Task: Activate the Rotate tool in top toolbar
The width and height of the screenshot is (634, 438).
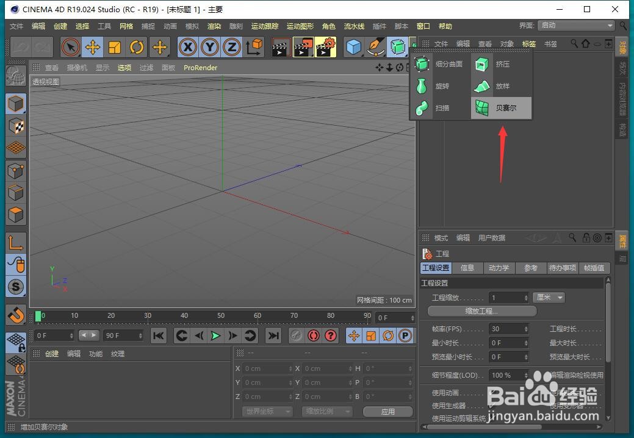Action: pyautogui.click(x=137, y=47)
